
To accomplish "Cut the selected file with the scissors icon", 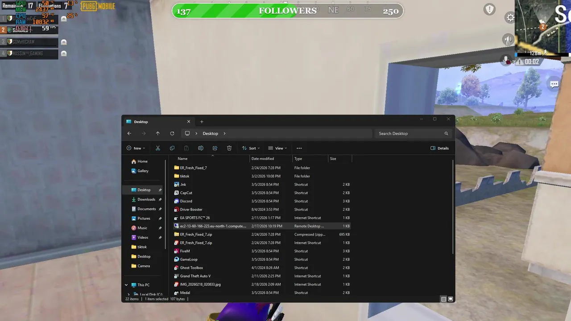I will click(158, 148).
